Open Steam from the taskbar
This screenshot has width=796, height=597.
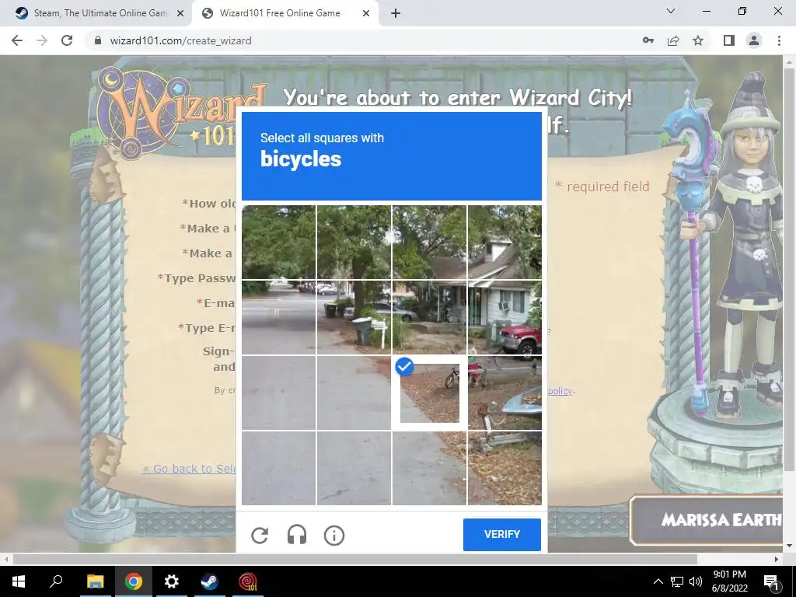click(x=209, y=581)
